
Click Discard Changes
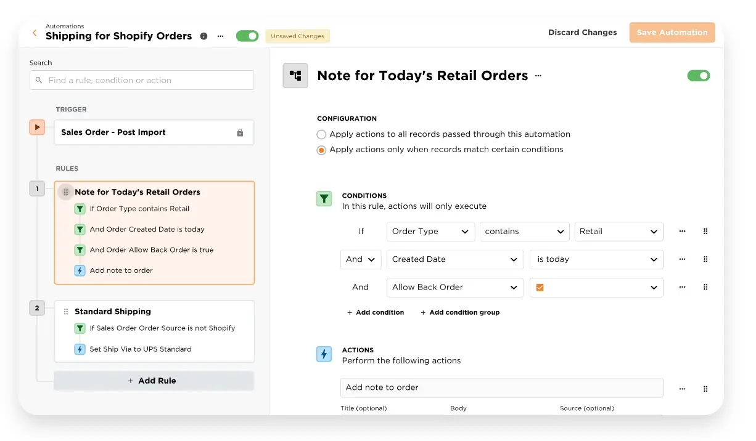tap(583, 33)
